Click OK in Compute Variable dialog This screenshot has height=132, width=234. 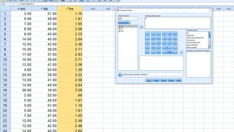coord(149,80)
